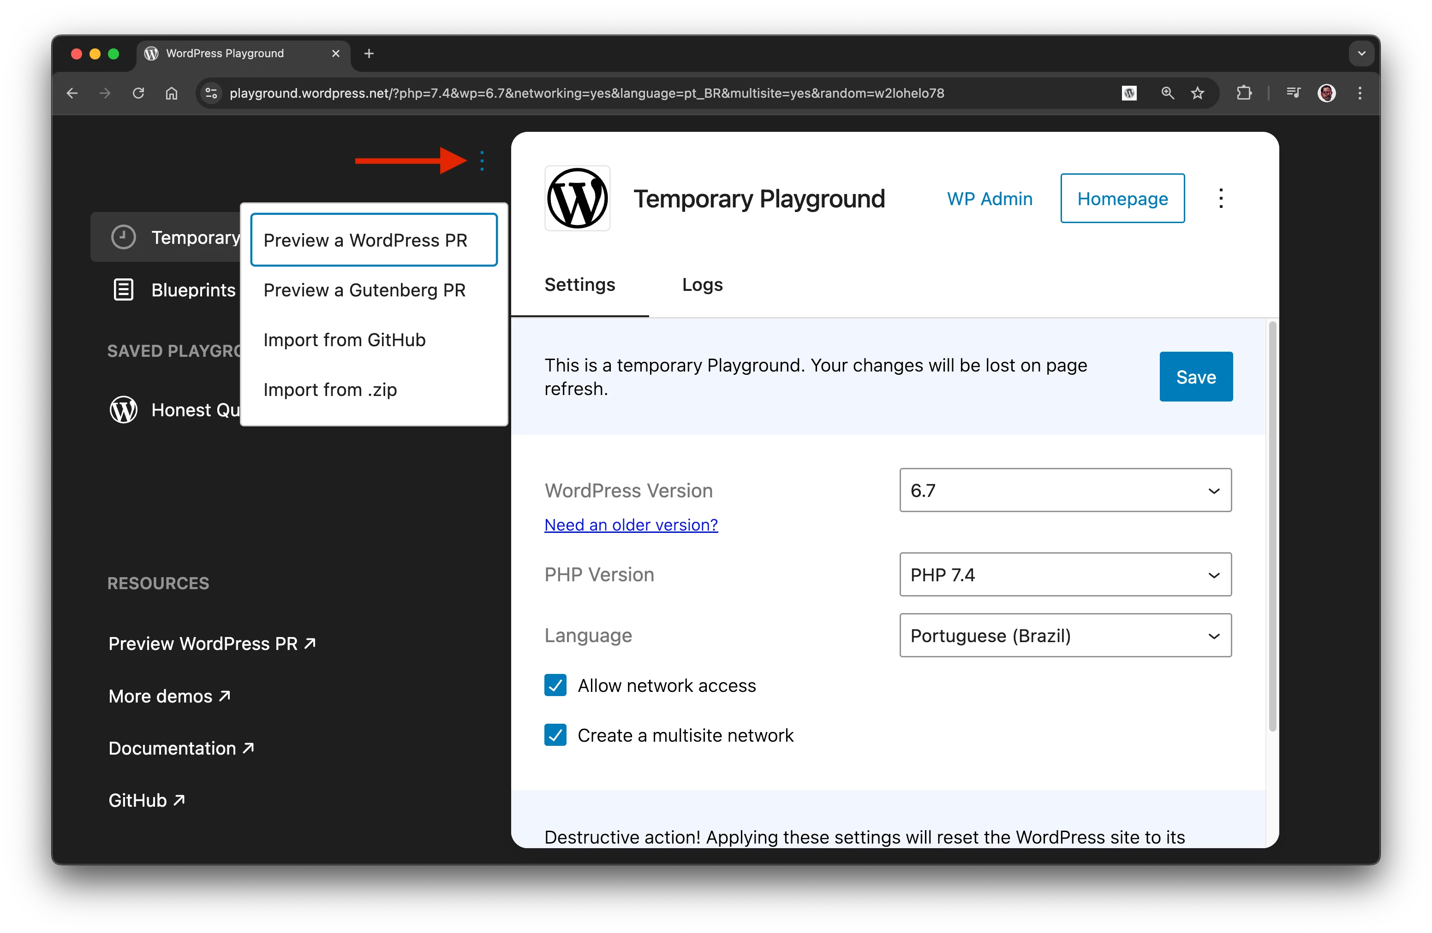Click the settings panel vertical scrollbar
Screen dimensions: 1432x933
pyautogui.click(x=1272, y=526)
